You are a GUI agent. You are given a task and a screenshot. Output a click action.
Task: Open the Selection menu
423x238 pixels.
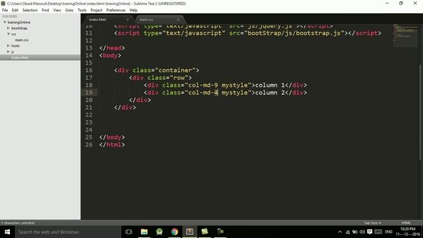click(x=30, y=11)
